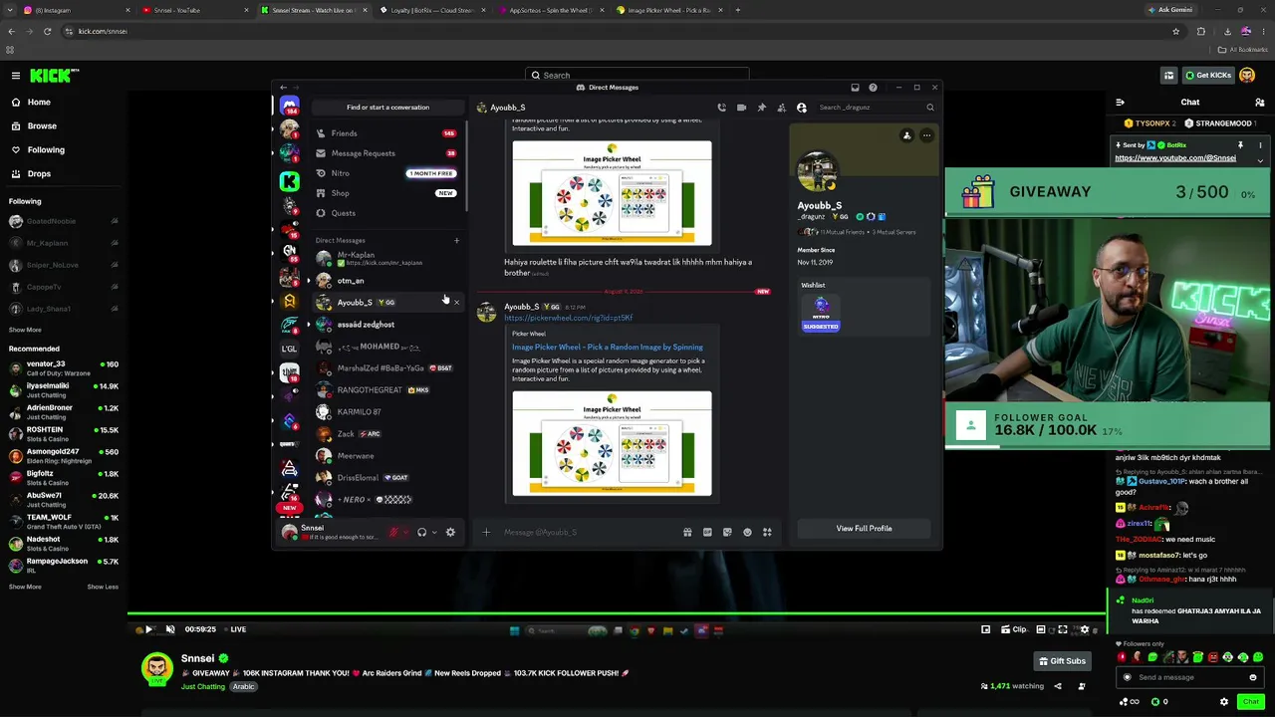Viewport: 1275px width, 717px height.
Task: Open the GIF picker in Discord
Action: click(x=707, y=532)
